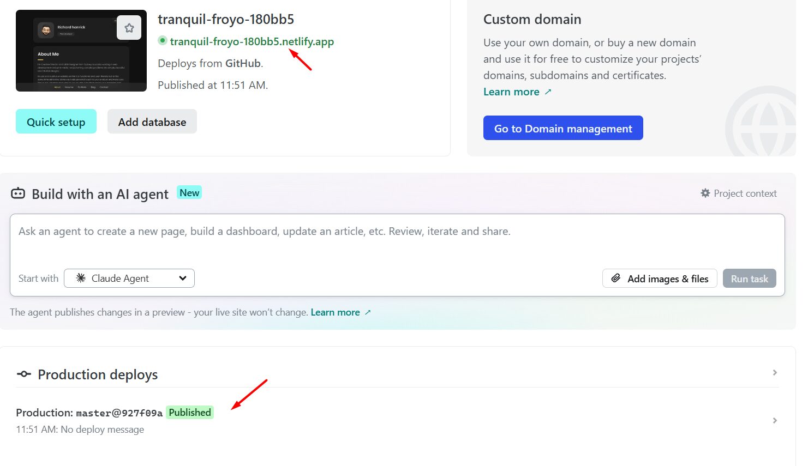Open Project context via the gear icon
Image resolution: width=808 pixels, height=466 pixels.
(x=705, y=193)
